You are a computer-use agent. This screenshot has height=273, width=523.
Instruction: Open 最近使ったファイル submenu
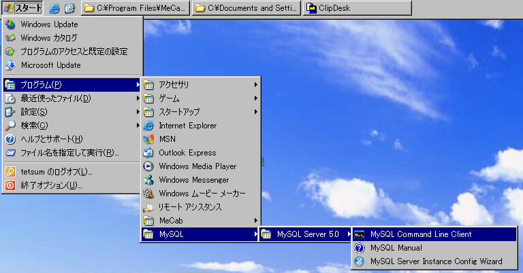pos(54,98)
